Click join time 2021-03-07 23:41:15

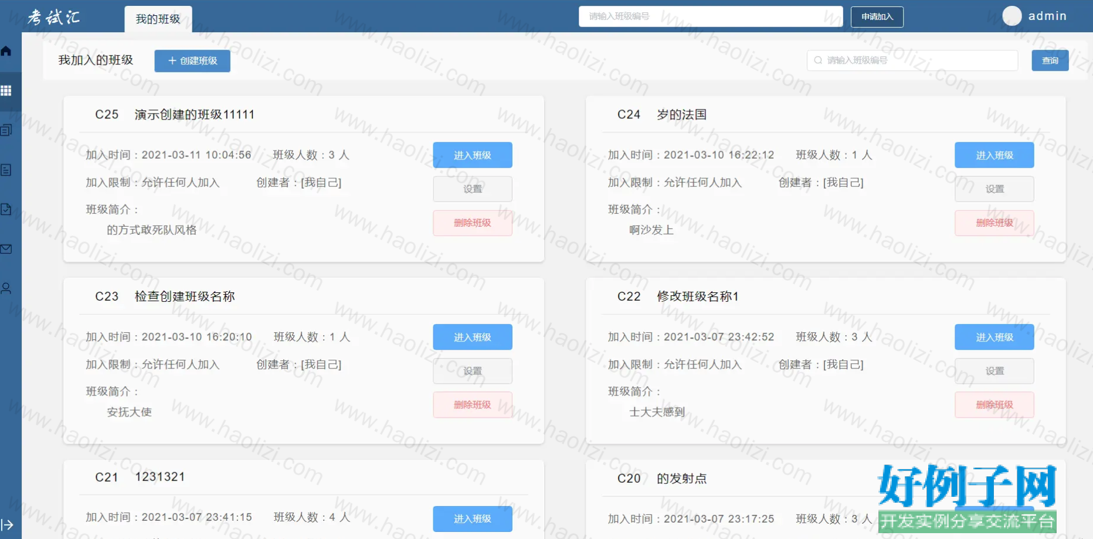pyautogui.click(x=196, y=517)
